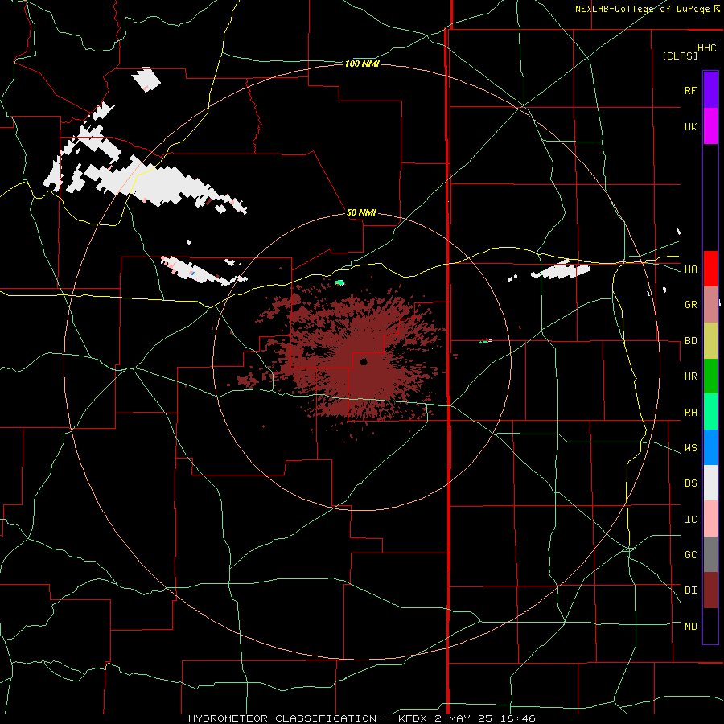Select the BI brown legend swatch
Image resolution: width=724 pixels, height=724 pixels.
point(710,590)
